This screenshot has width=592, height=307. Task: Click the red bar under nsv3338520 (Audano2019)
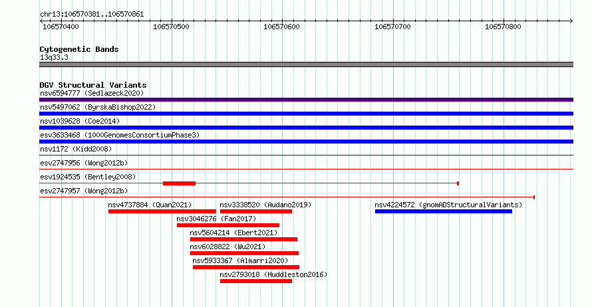click(256, 211)
